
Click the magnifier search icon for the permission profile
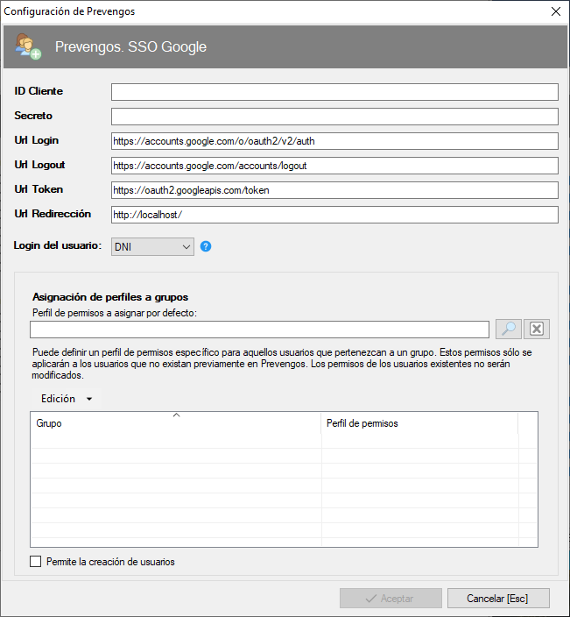(x=508, y=330)
